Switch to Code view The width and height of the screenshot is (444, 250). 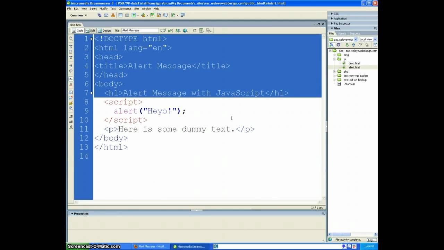[78, 30]
